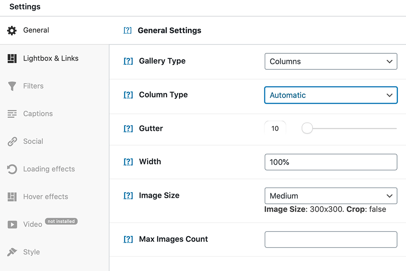The image size is (406, 271).
Task: Open help for General Settings heading
Action: (128, 30)
